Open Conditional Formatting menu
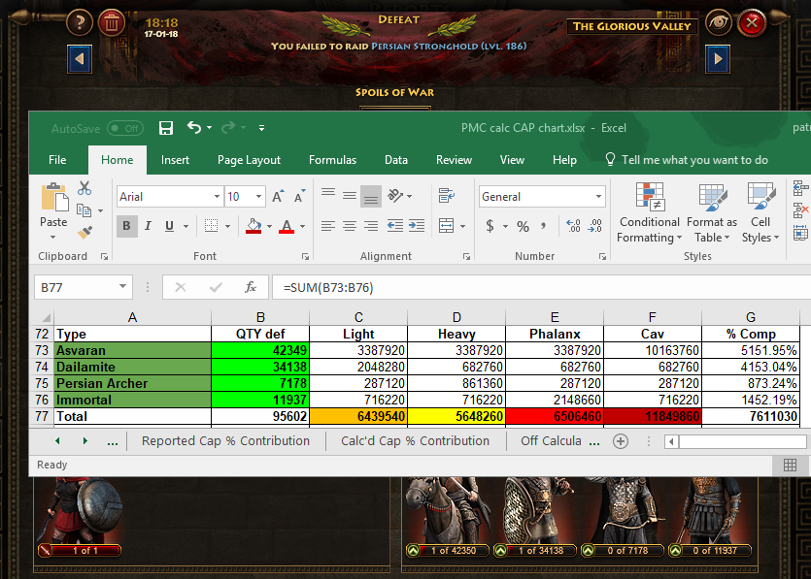The height and width of the screenshot is (579, 811). [x=650, y=212]
